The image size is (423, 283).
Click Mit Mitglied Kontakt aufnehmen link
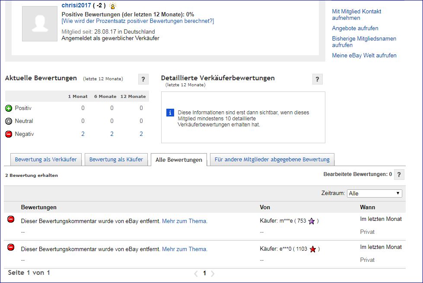point(356,15)
